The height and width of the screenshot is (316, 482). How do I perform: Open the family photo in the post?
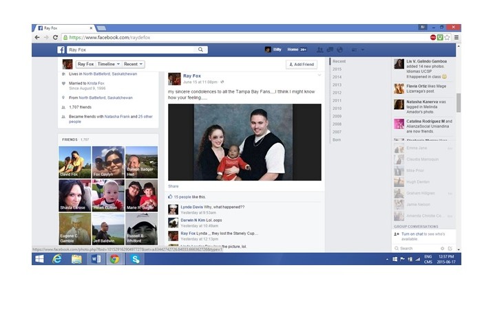[244, 142]
